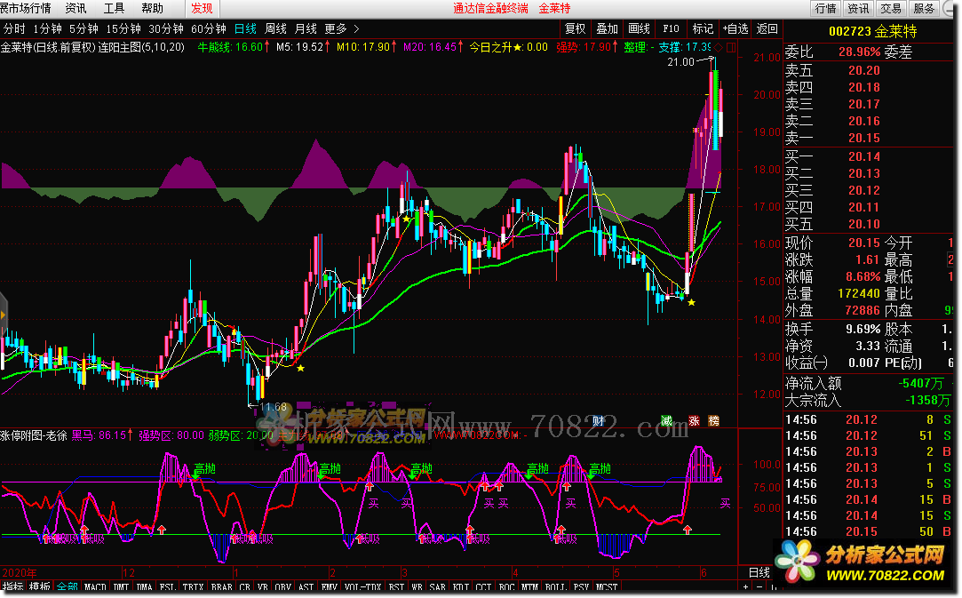This screenshot has width=962, height=598.
Task: Switch sub-chart to BOLL indicator
Action: [x=556, y=587]
